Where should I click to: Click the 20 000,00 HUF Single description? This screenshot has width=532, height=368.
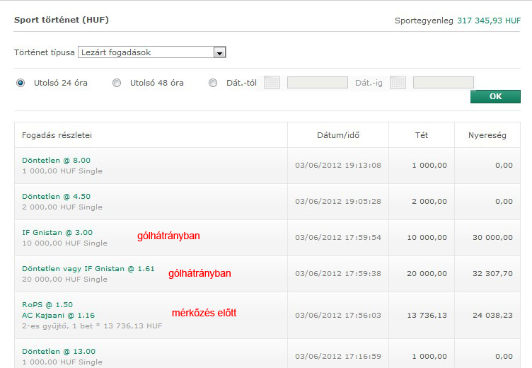[64, 279]
